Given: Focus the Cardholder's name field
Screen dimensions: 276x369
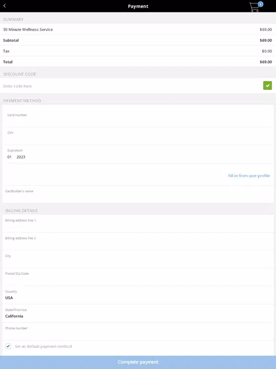Looking at the screenshot, I should click(x=138, y=195).
